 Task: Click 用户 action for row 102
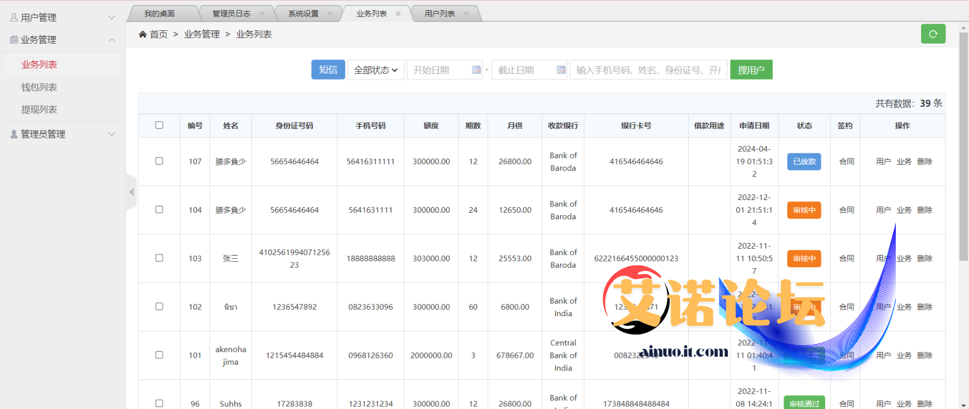(x=884, y=307)
